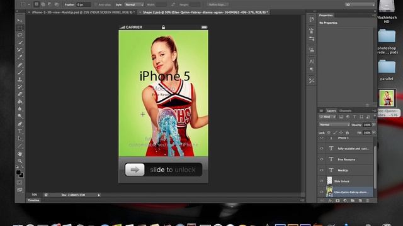Open the Character panel dock icon

[x=312, y=62]
